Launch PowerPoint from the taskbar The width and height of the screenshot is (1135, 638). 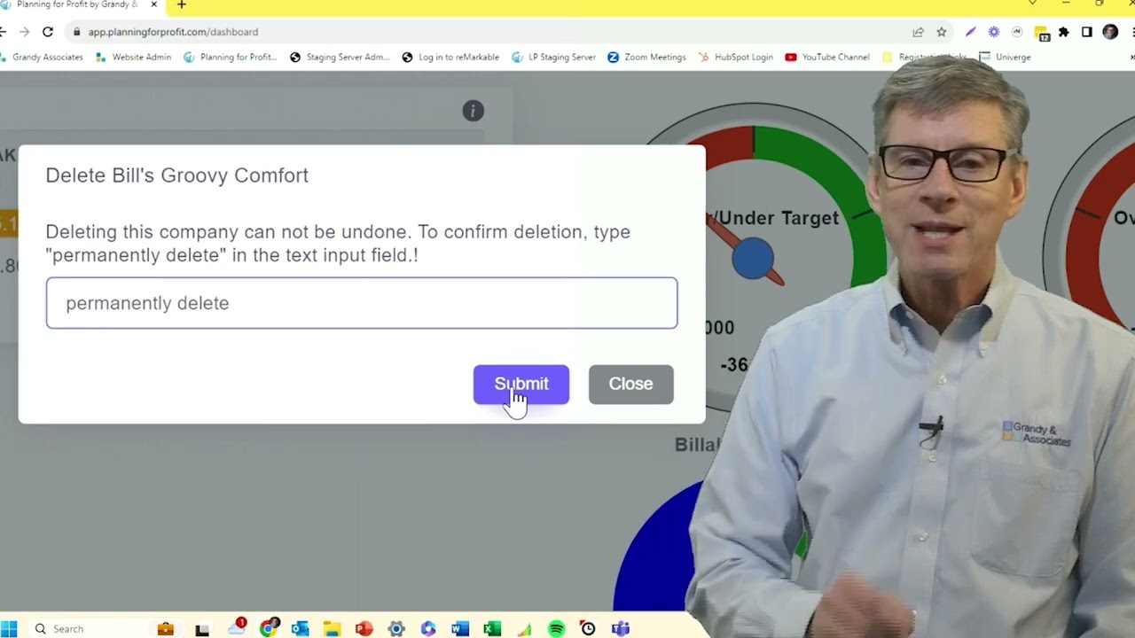tap(364, 629)
